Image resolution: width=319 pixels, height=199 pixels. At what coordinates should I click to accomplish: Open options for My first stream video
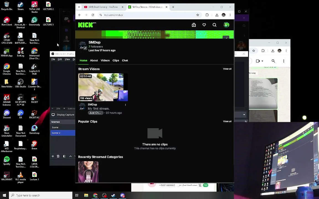[x=125, y=105]
